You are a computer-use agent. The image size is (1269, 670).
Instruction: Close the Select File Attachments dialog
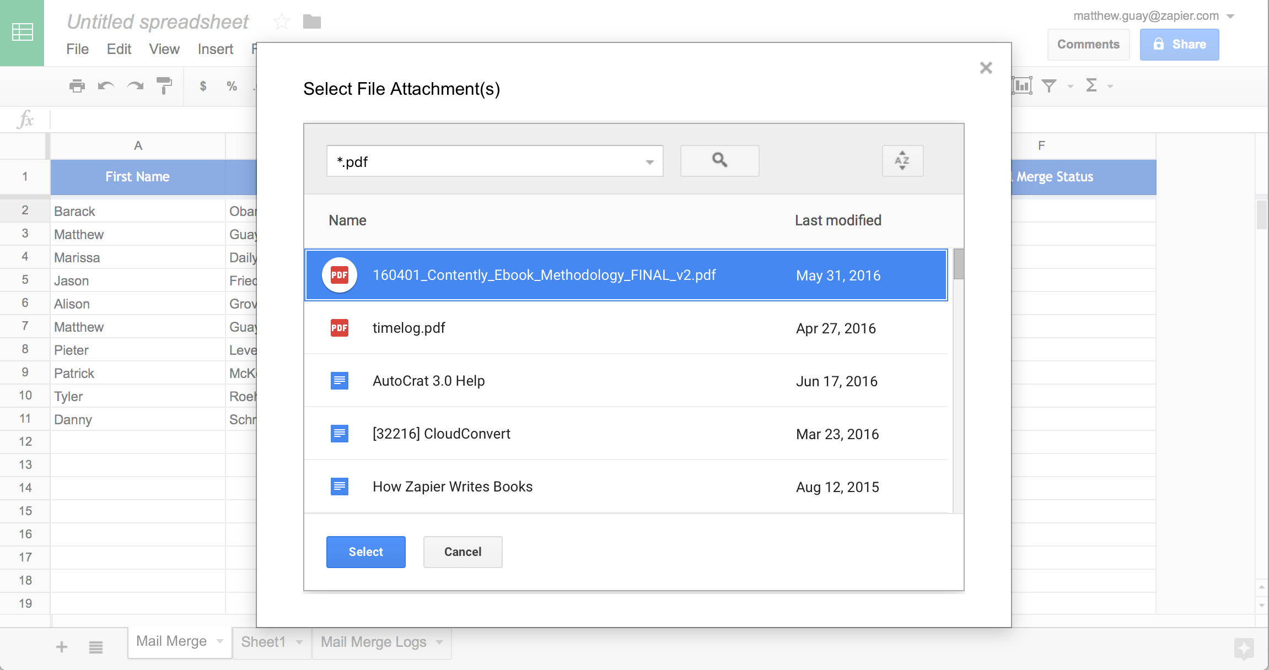point(987,68)
